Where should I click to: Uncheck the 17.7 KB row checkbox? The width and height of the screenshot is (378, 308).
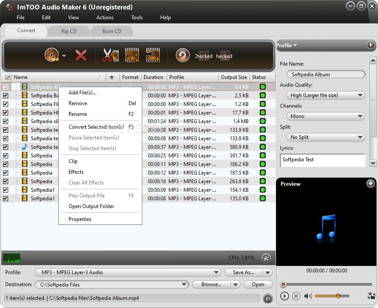coord(6,113)
